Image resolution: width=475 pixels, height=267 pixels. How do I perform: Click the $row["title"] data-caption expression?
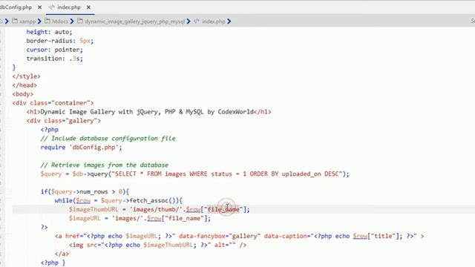[378, 236]
